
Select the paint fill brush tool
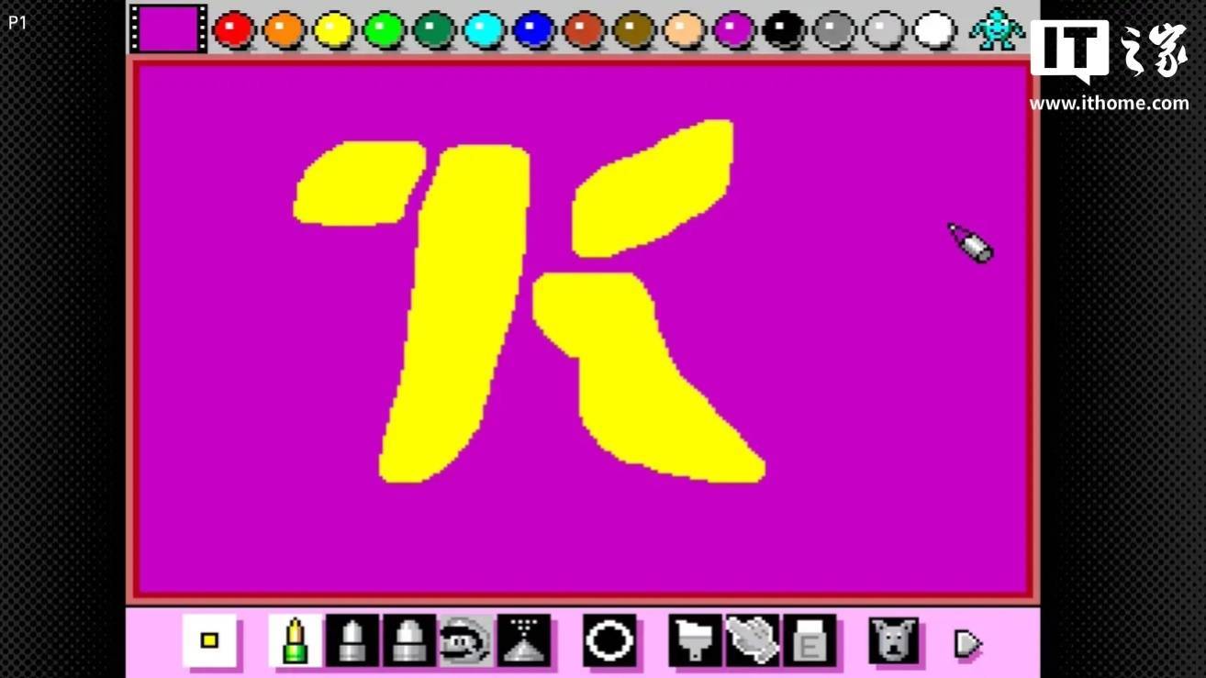click(x=695, y=640)
